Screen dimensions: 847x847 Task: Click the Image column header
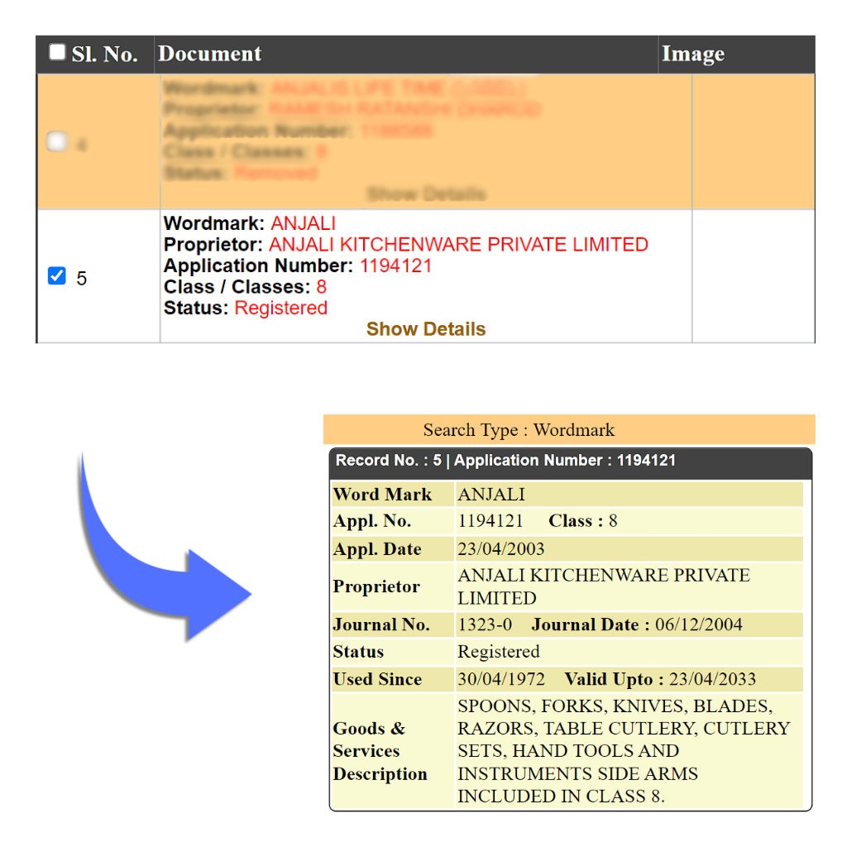click(693, 55)
